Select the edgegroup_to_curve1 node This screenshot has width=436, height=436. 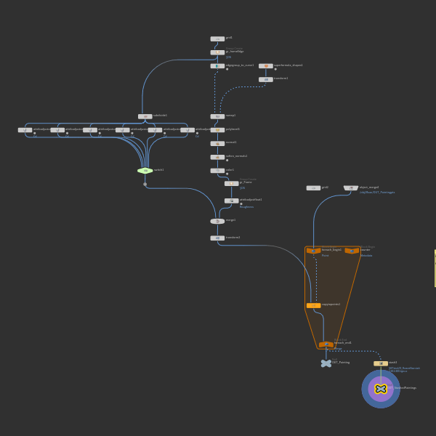tap(217, 66)
